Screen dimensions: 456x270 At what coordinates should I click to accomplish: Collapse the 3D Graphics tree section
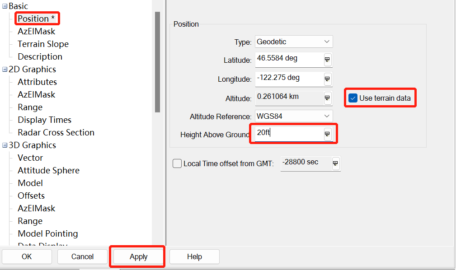[5, 145]
